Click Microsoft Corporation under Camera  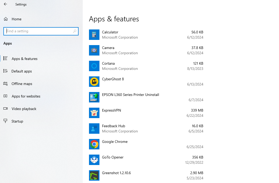120,53
